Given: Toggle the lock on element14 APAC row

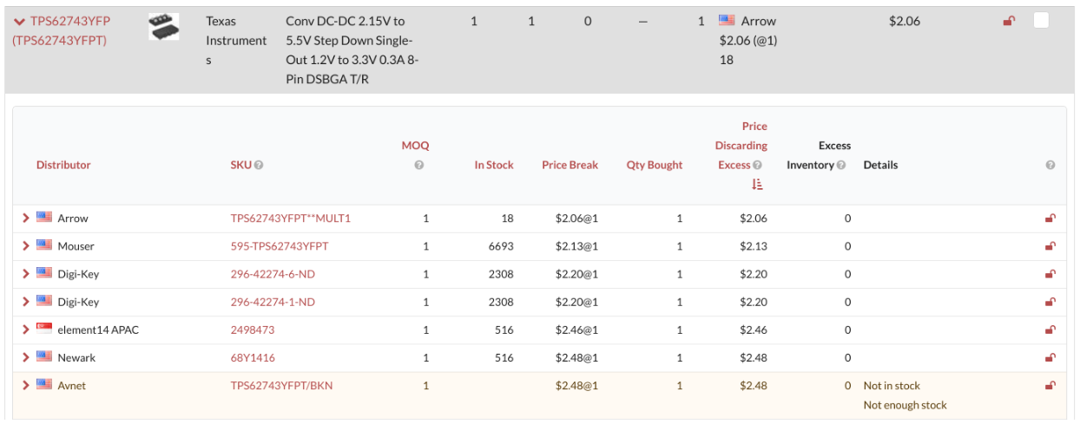Looking at the screenshot, I should (x=1050, y=329).
